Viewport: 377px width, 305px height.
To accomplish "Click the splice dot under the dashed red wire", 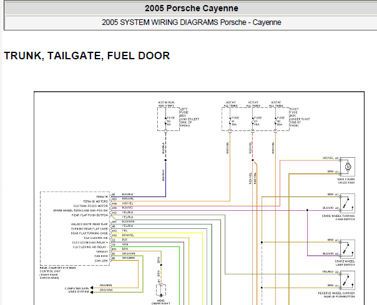I will [x=253, y=160].
